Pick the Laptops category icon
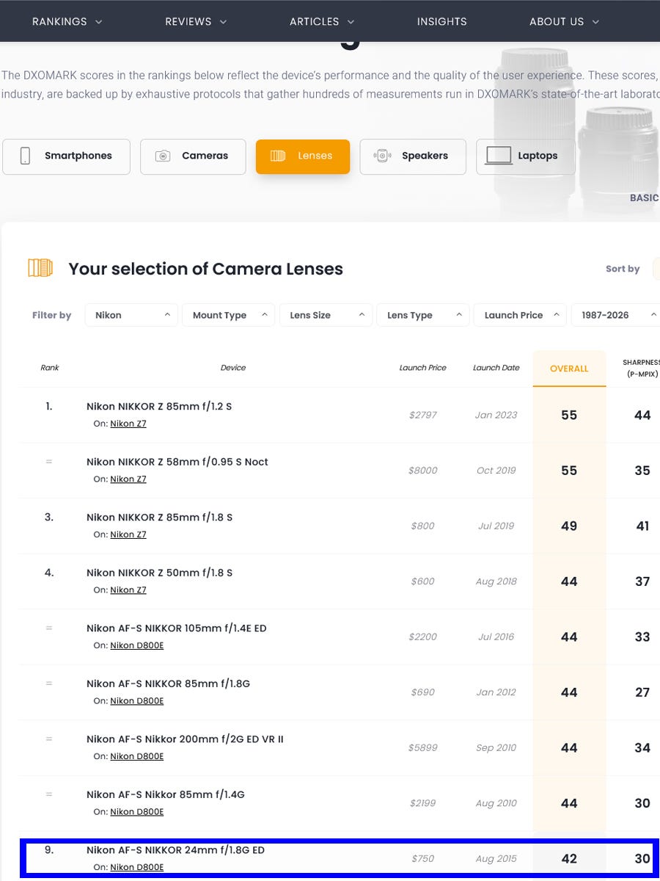Image resolution: width=660 pixels, height=881 pixels. [x=499, y=156]
